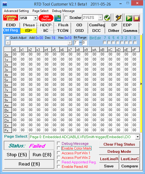Switch to the OD tab
The width and height of the screenshot is (145, 174).
click(79, 25)
